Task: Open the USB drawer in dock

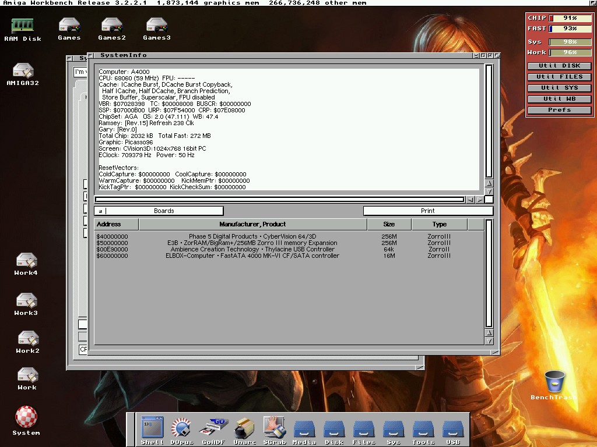Action: 452,432
